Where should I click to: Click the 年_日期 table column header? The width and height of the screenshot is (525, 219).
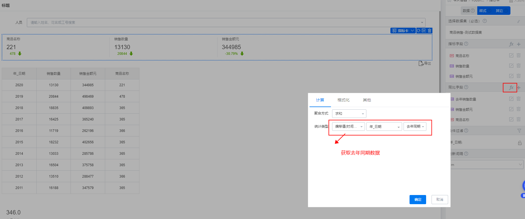[x=19, y=73]
